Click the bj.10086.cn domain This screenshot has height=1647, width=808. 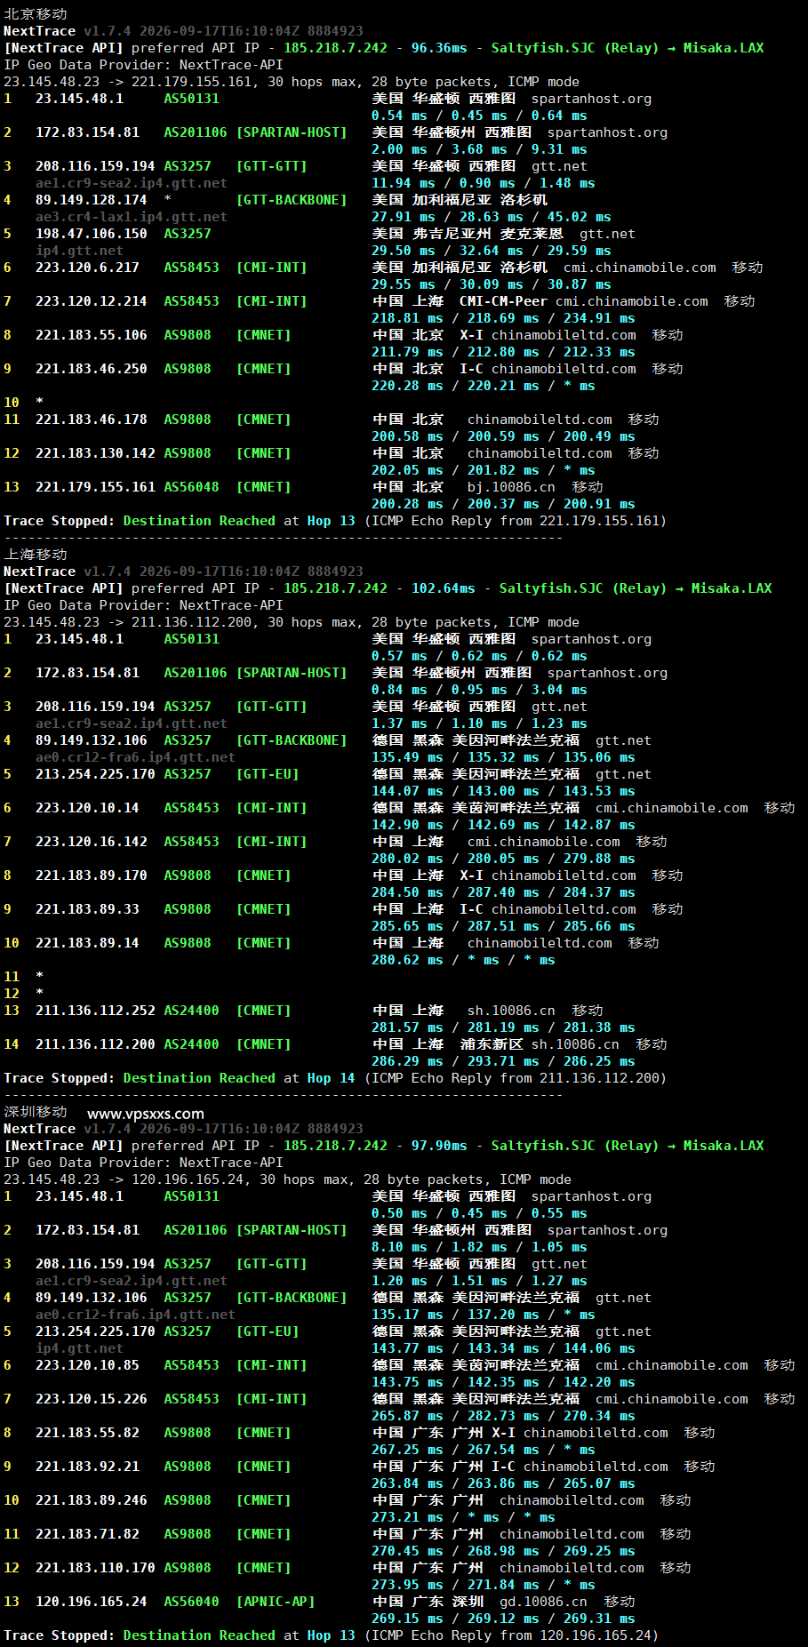511,487
